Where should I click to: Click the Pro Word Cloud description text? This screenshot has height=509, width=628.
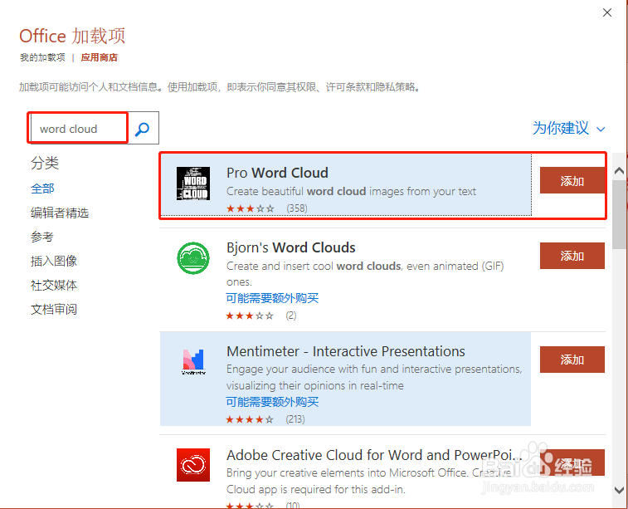click(x=351, y=192)
